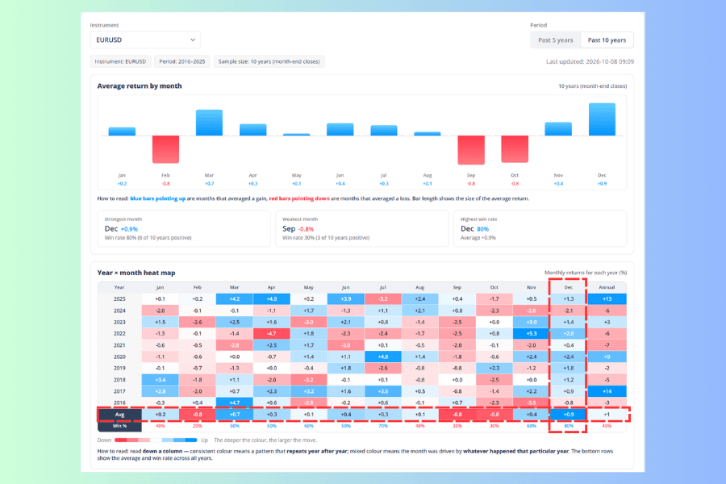Select the Past 10 years period
The height and width of the screenshot is (484, 726).
pos(607,40)
